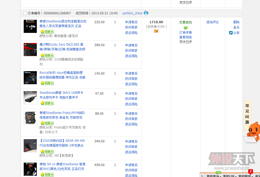
Task: Expand the » toolbar arrow at bottom
Action: click(202, 176)
